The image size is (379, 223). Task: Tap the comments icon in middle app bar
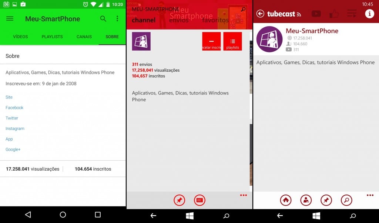[x=199, y=200]
